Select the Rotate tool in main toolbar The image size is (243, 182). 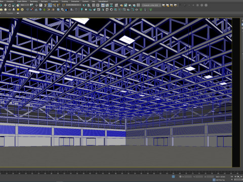coord(10,5)
